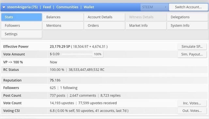Image resolution: width=209 pixels, height=119 pixels.
Task: Open the Out. Votes button
Action: (192, 111)
